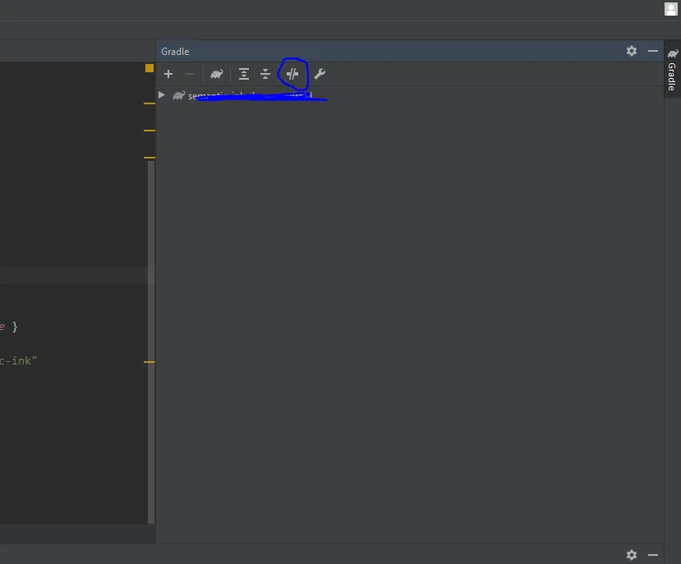This screenshot has width=681, height=564.
Task: Click the bottom panel settings gear
Action: 631,555
